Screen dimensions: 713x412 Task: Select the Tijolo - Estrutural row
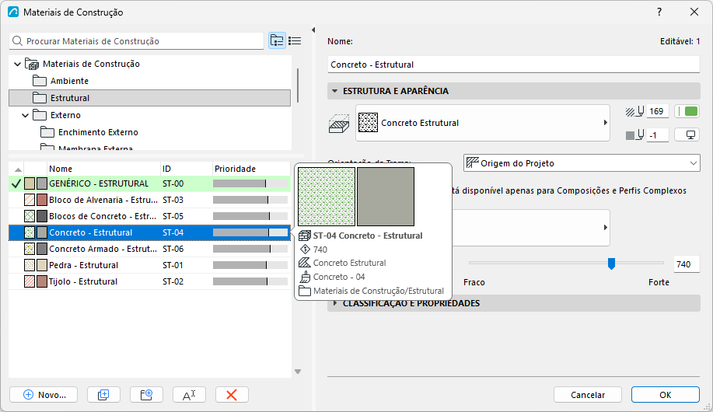(x=149, y=281)
